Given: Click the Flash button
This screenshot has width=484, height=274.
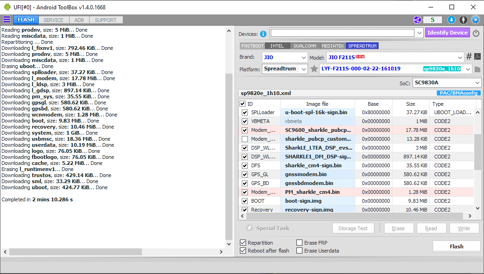Looking at the screenshot, I should tap(456, 246).
